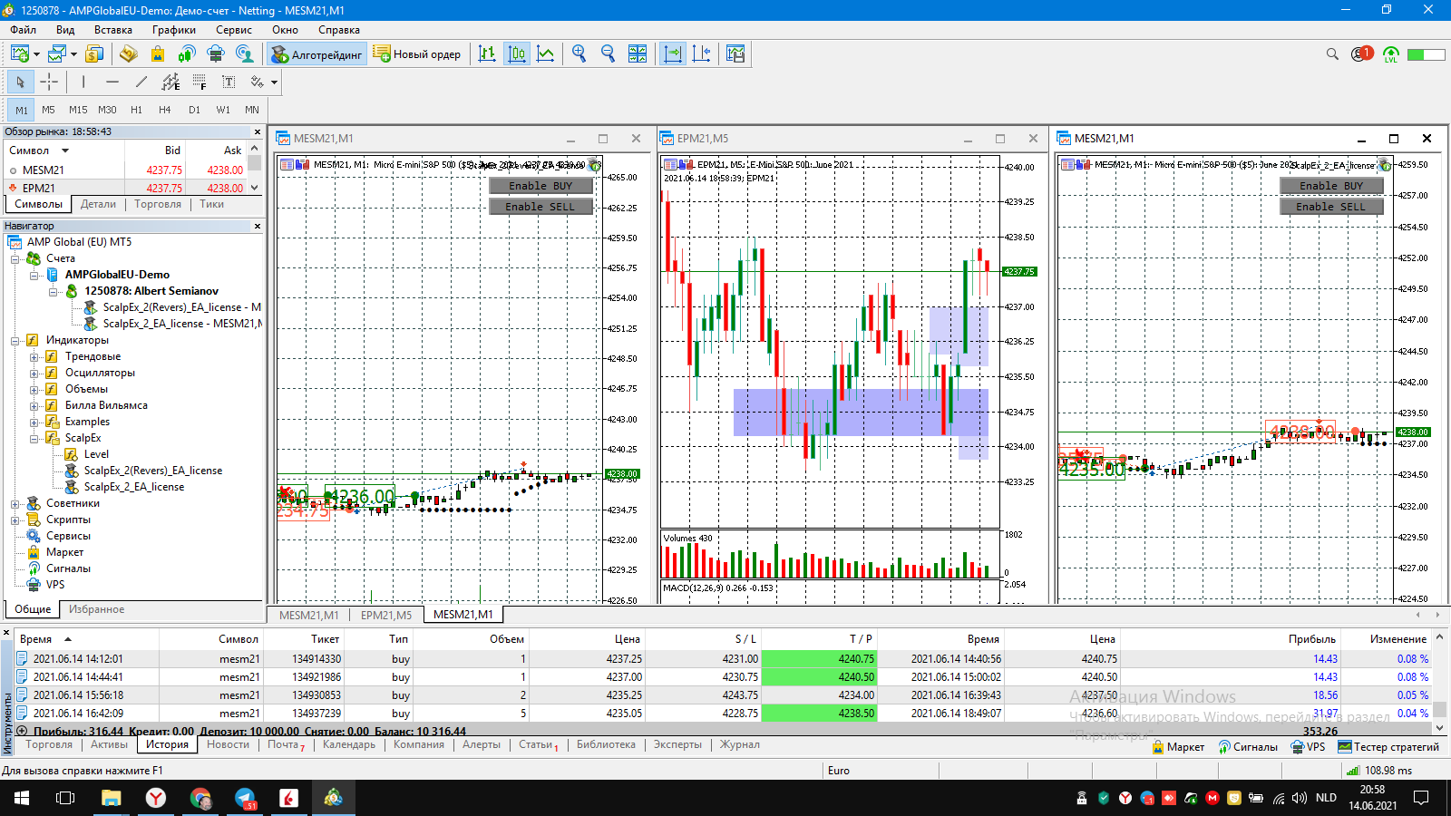The width and height of the screenshot is (1451, 816).
Task: Open the account notifications icon with badge
Action: click(x=1361, y=54)
